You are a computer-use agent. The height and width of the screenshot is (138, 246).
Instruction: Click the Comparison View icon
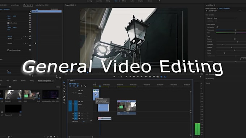(158, 77)
